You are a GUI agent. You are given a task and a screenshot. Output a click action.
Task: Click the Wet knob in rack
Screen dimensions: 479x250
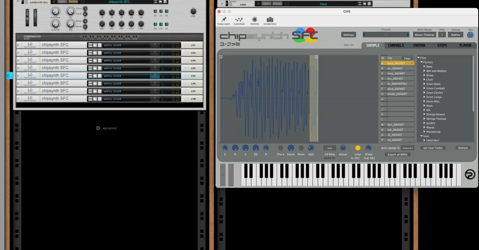(x=70, y=25)
